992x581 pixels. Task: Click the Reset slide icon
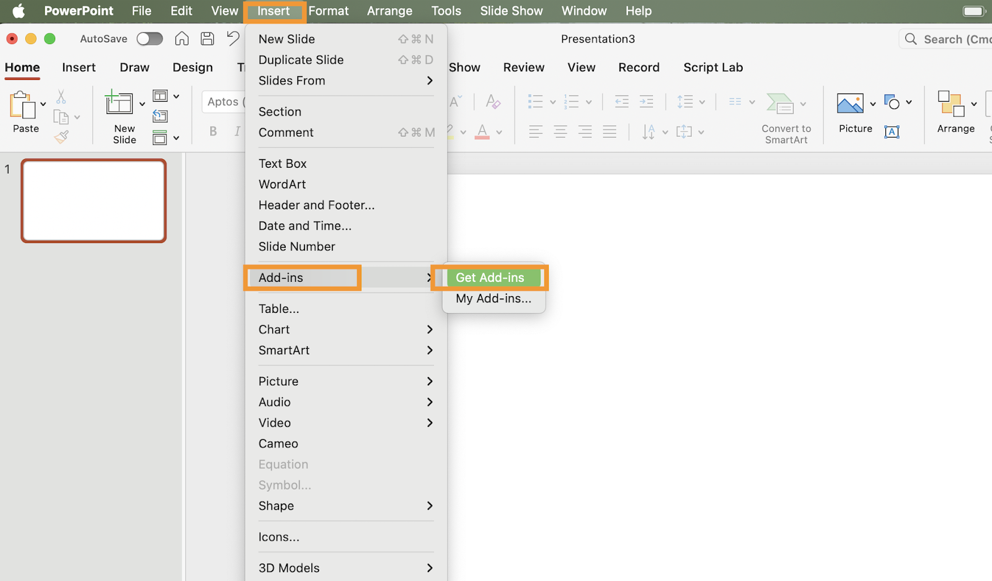point(161,116)
